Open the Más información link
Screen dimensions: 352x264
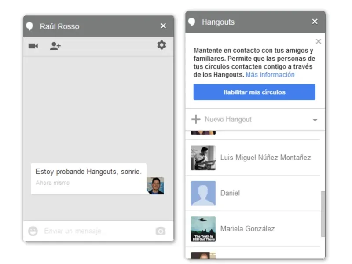270,74
